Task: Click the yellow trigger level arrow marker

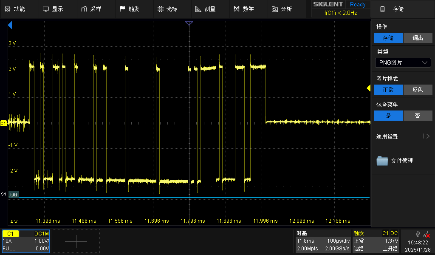Action: click(x=369, y=88)
